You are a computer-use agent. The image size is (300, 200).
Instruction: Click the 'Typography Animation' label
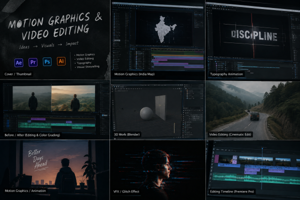226,74
